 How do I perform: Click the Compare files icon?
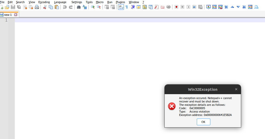(214, 7)
